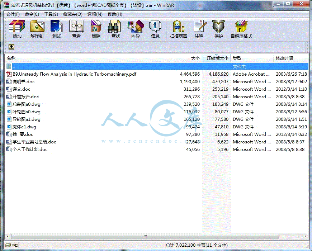Click the drive icon in status bar
Image resolution: width=312 pixels, height=251 pixels.
(x=8, y=245)
